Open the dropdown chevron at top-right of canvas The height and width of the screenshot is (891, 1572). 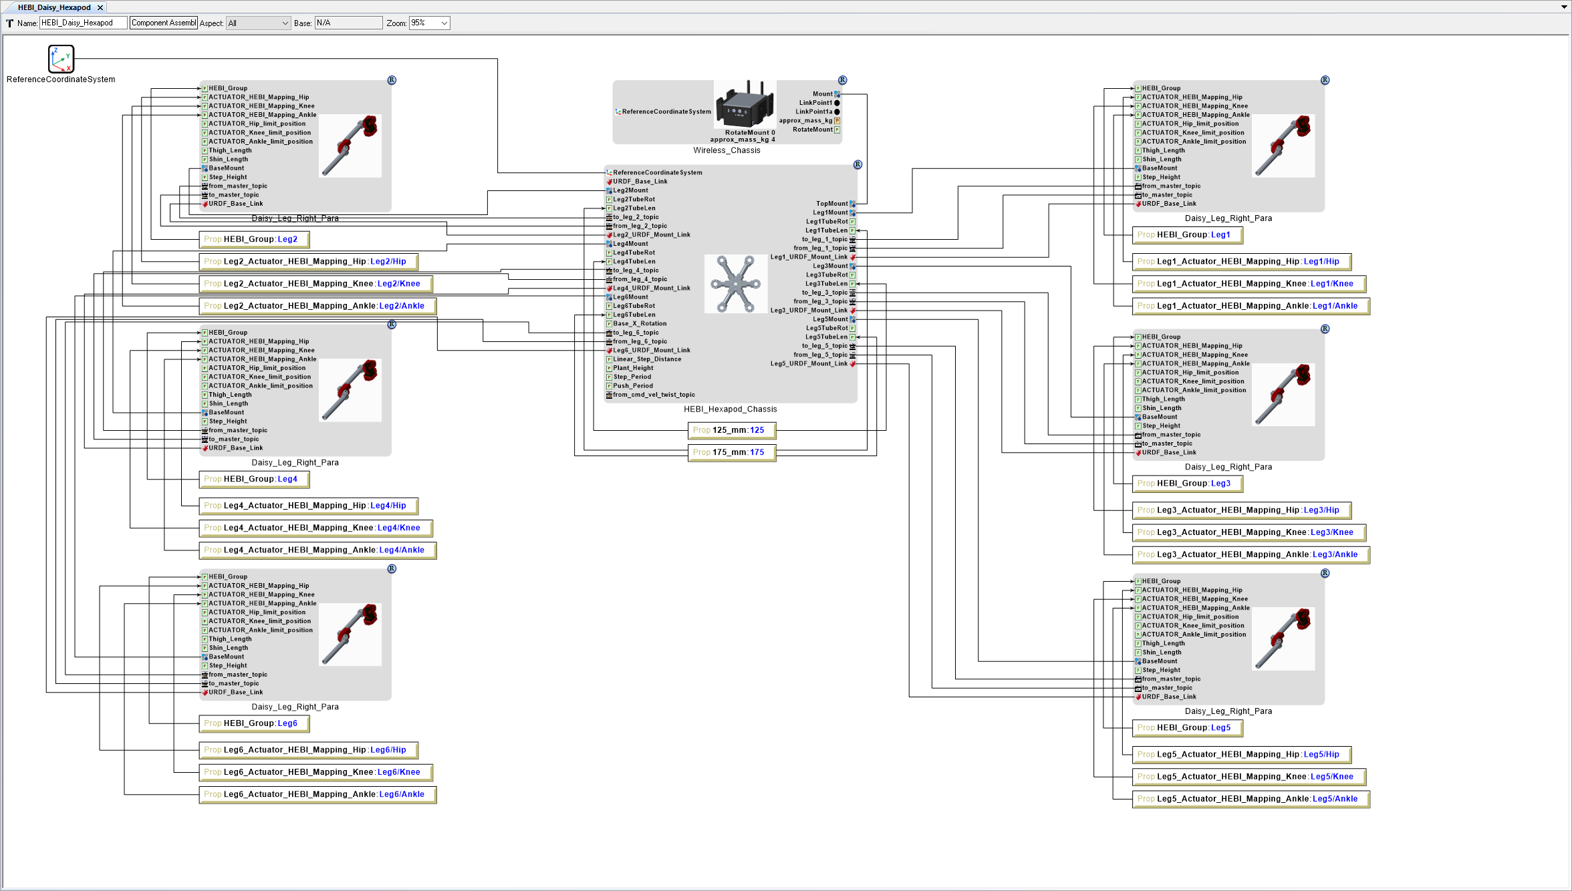click(1564, 7)
